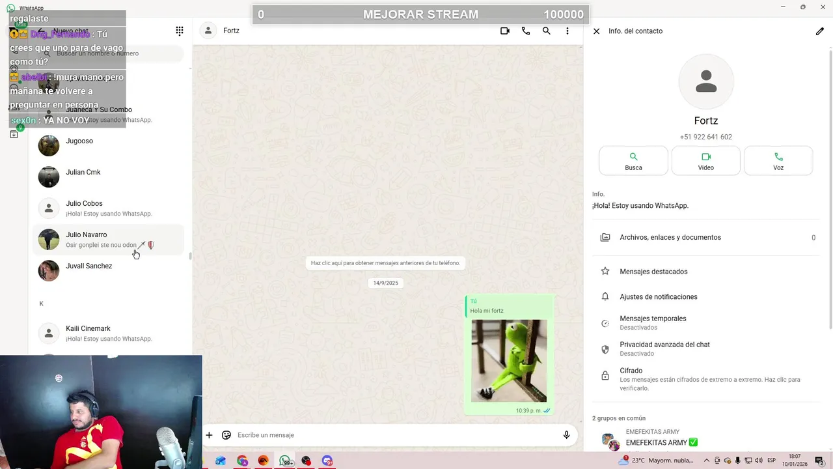
Task: Click the plus attach icon
Action: [x=209, y=435]
